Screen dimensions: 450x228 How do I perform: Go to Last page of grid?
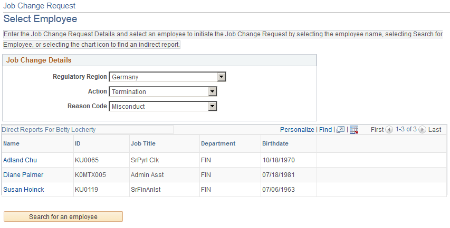[435, 130]
